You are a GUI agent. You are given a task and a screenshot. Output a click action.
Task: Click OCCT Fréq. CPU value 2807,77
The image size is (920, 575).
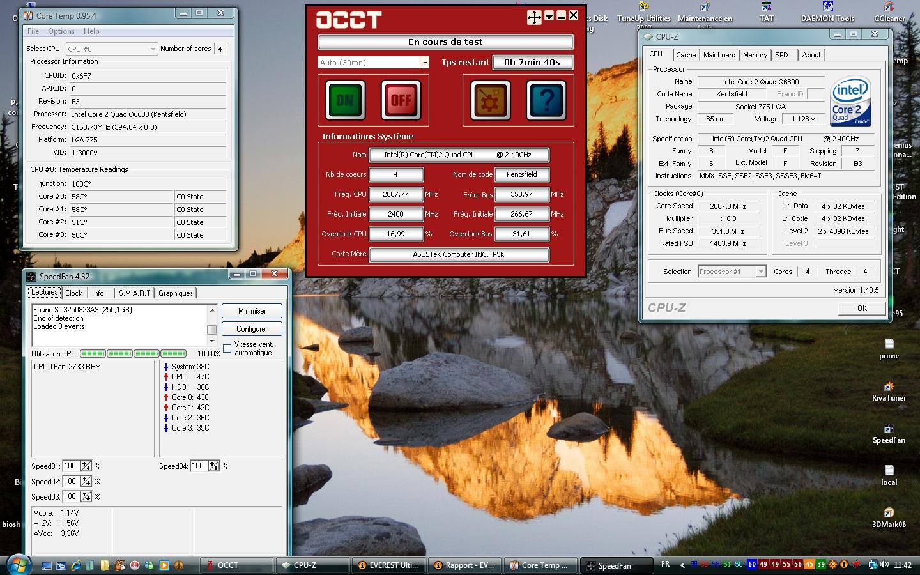click(396, 194)
